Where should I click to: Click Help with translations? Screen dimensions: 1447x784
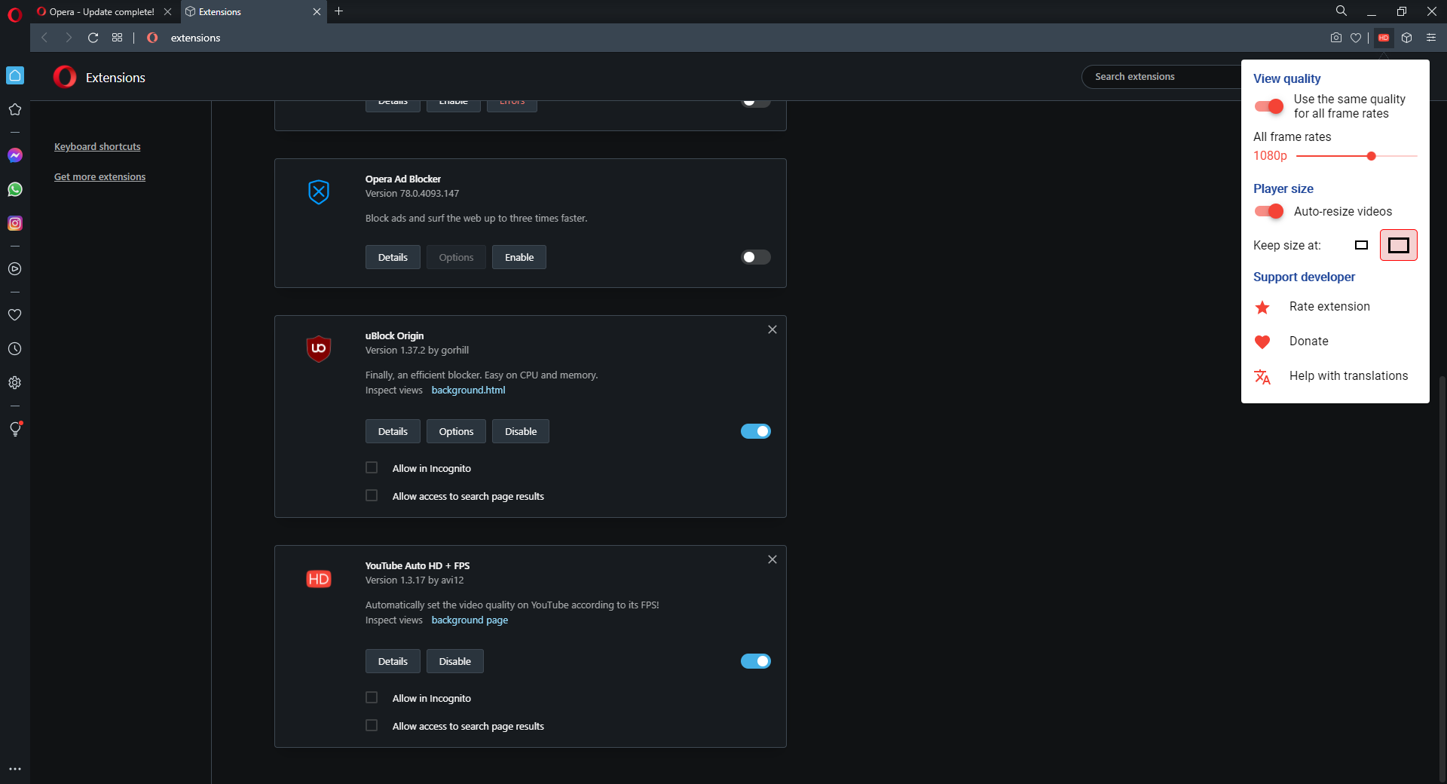tap(1348, 375)
